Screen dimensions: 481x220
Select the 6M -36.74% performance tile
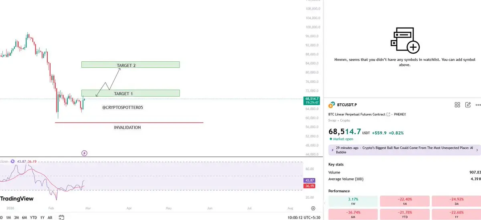(x=353, y=214)
